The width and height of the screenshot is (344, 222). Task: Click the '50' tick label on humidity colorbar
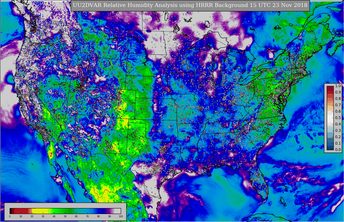pyautogui.click(x=65, y=216)
